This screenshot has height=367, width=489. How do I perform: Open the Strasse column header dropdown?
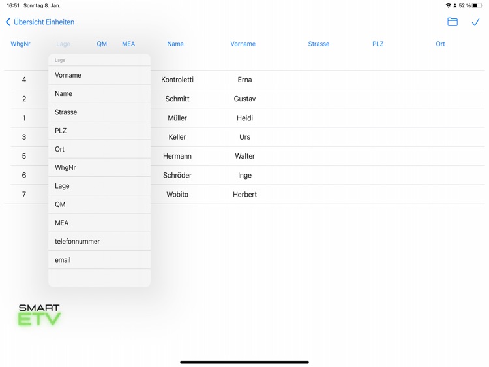(x=319, y=44)
